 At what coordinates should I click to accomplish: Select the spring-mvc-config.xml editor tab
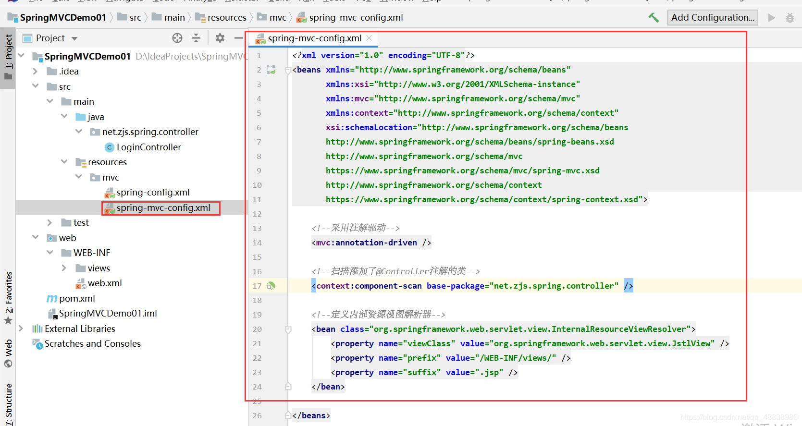(314, 38)
